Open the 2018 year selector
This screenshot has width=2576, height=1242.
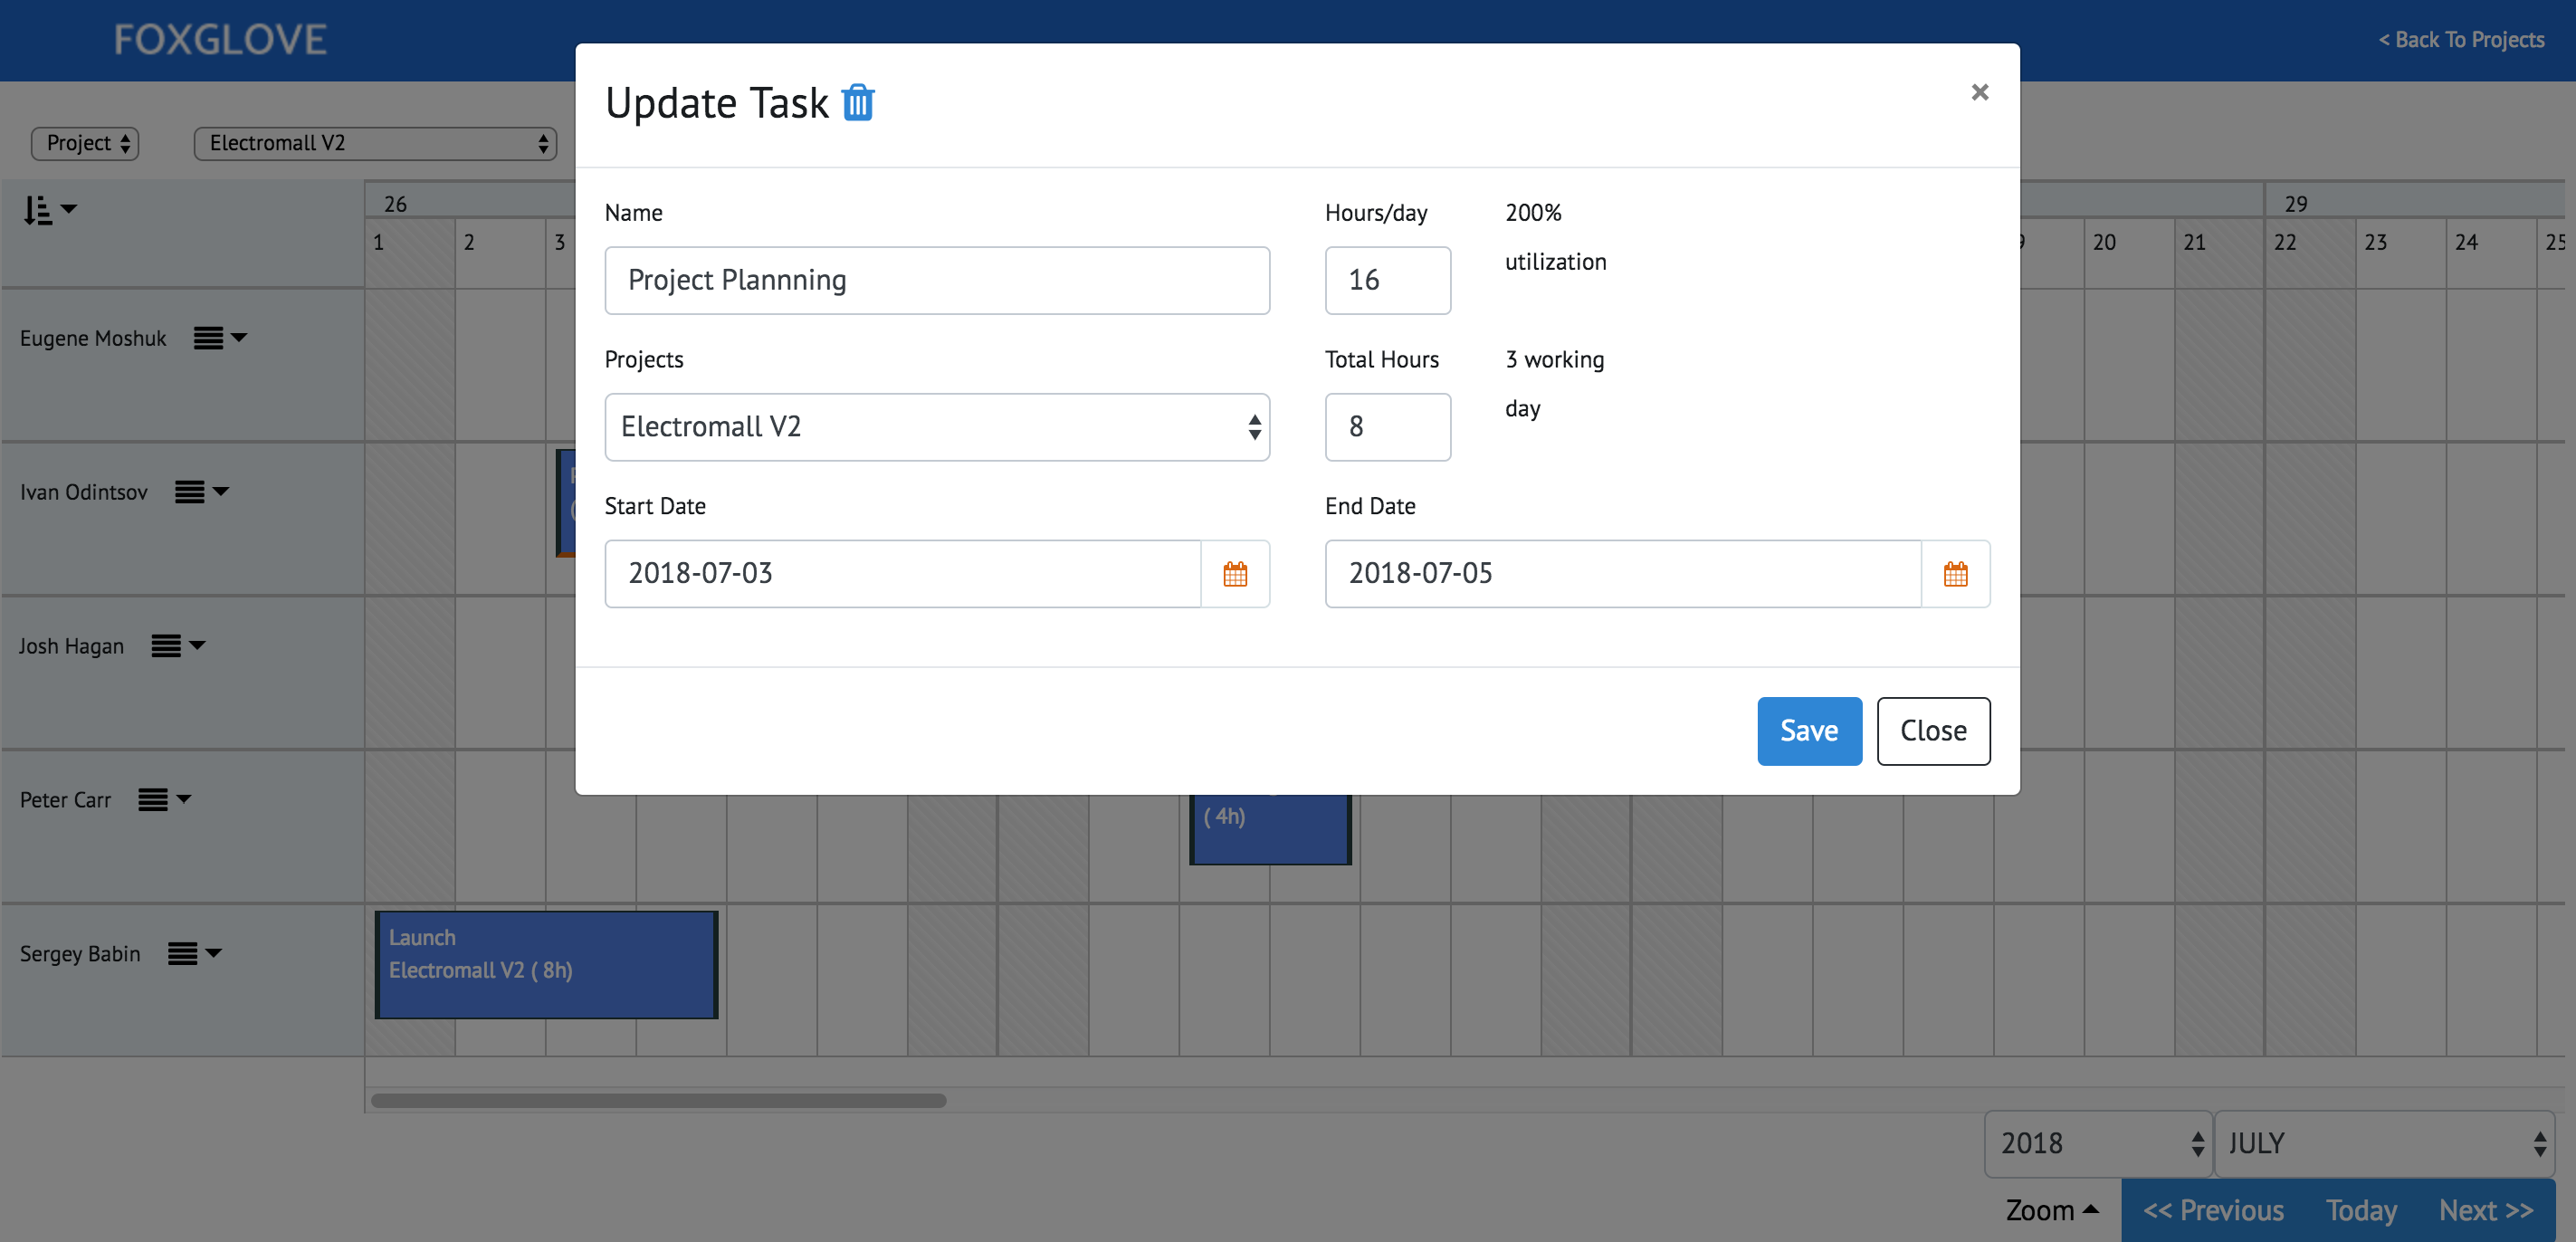[x=2097, y=1143]
